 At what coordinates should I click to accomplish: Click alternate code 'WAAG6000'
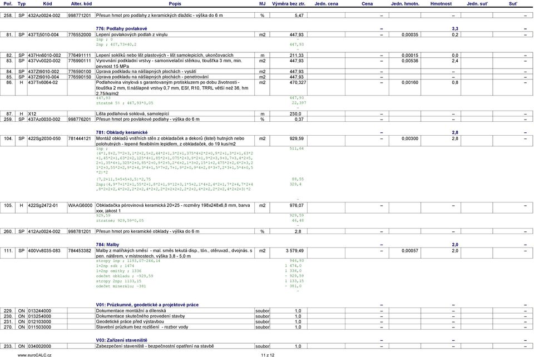[x=80, y=206]
